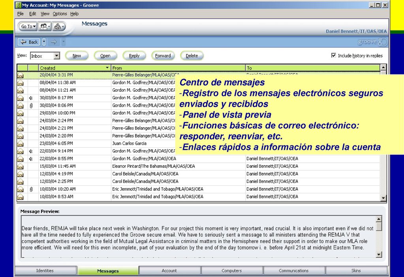
Task: Click the Forward button
Action: (163, 56)
